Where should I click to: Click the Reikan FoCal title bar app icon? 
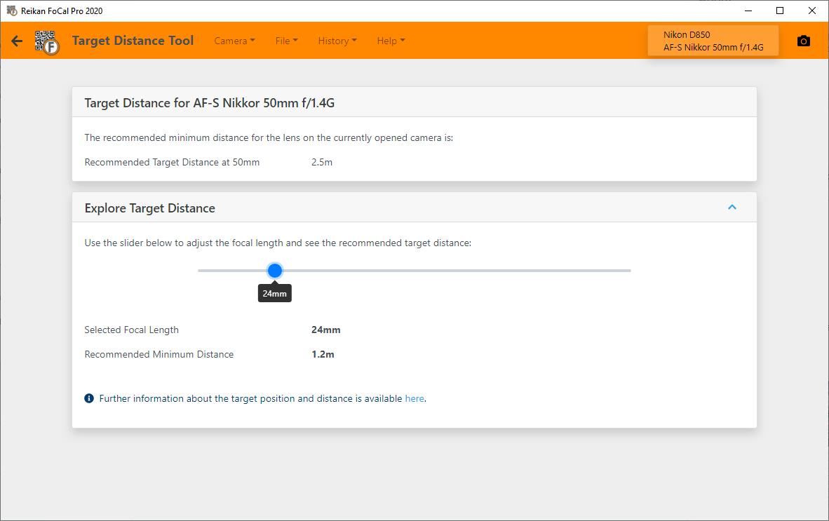click(x=12, y=11)
